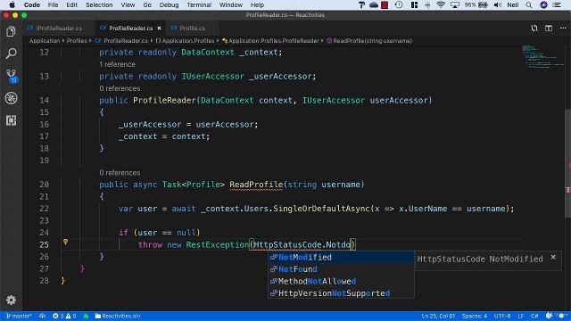Click line number 22 in gutter

pos(44,209)
